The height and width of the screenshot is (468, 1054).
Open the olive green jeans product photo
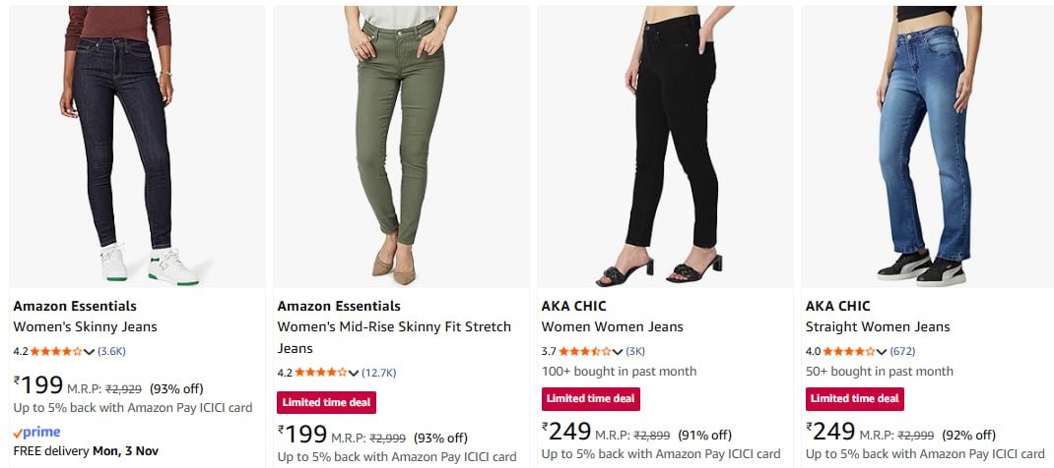coord(401,146)
